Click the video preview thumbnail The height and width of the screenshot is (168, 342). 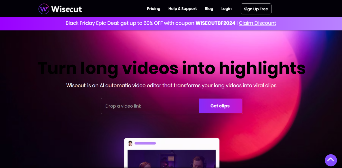172,159
